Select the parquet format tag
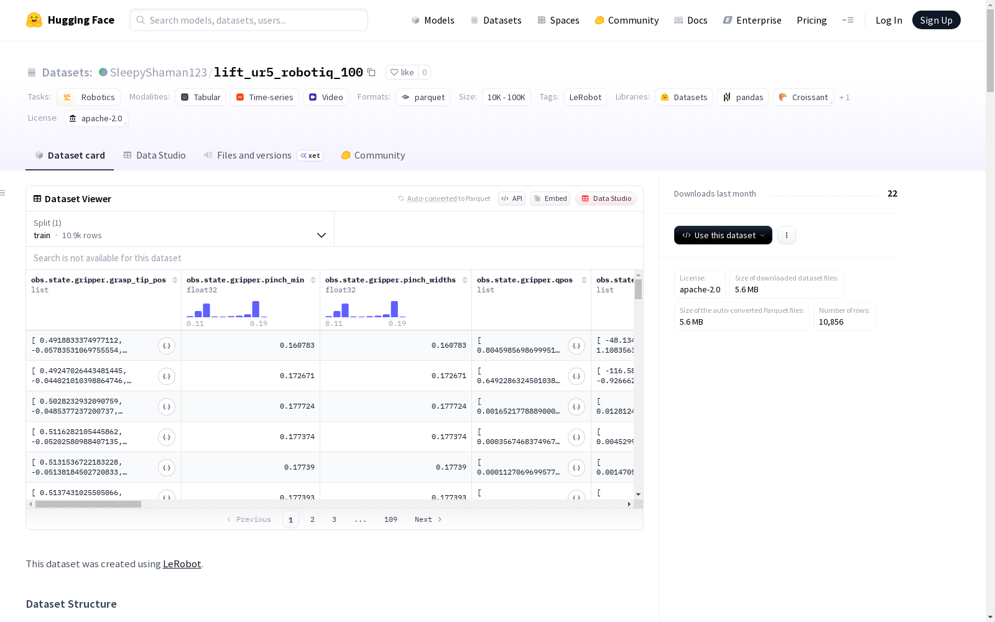Viewport: 995px width, 622px height. point(423,97)
